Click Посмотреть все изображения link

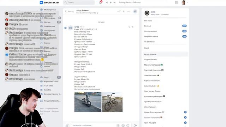(87, 89)
